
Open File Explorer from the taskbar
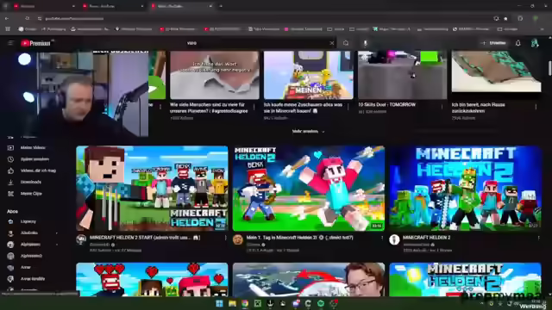[232, 303]
